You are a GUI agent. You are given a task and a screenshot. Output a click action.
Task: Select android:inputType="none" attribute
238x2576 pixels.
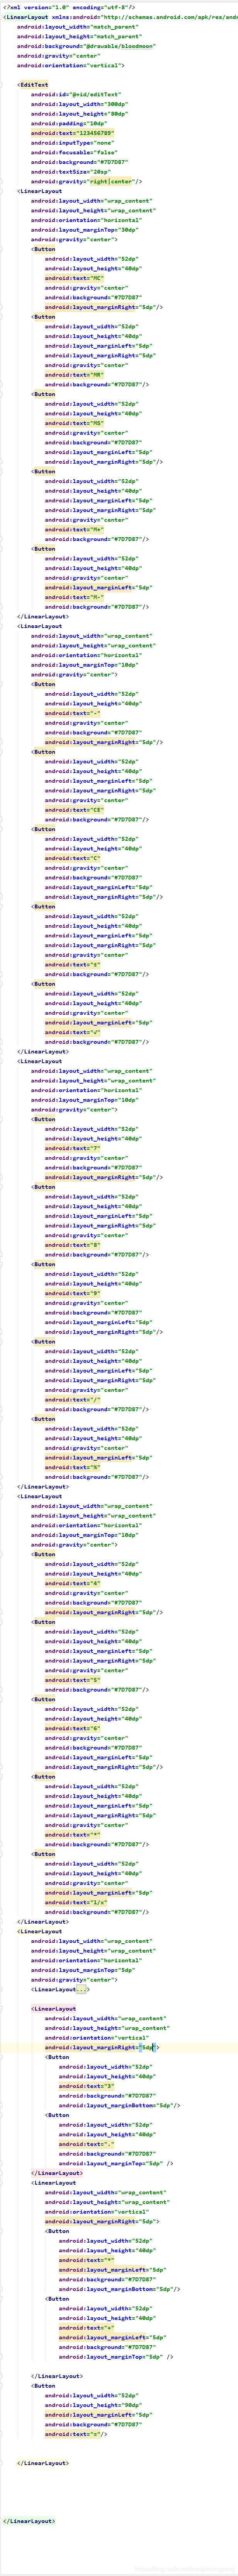72,143
